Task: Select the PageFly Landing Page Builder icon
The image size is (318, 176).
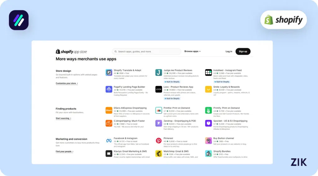Action: [x=109, y=89]
